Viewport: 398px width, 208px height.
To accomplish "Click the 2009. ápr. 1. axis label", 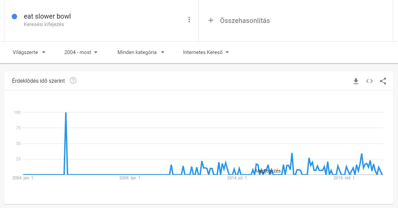I will [130, 178].
